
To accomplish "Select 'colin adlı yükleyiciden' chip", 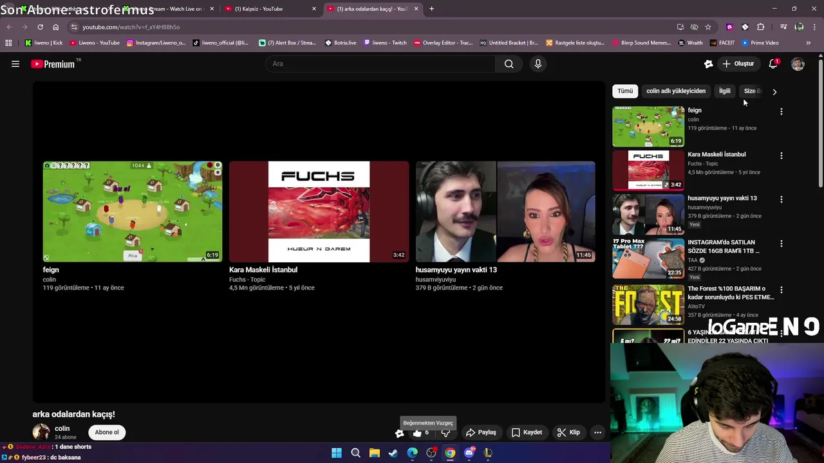I will click(x=676, y=91).
